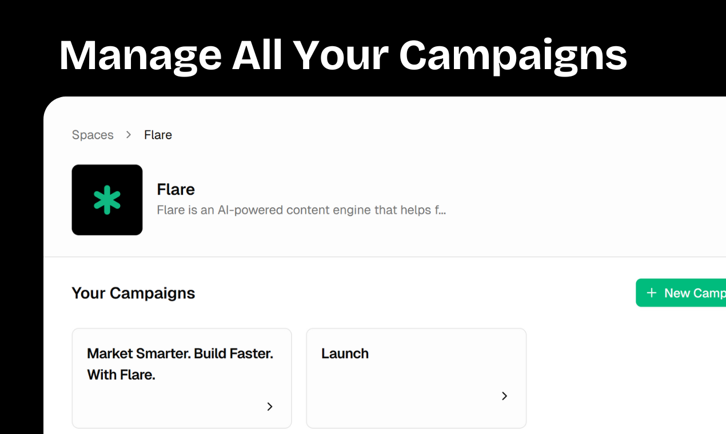Click the breadcrumb separator chevron arrow
Screen dimensions: 726x434
pyautogui.click(x=129, y=135)
